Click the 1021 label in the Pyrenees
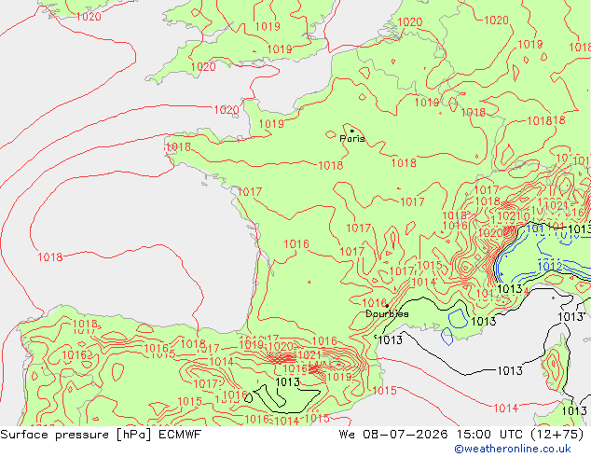Image resolution: width=591 pixels, height=457 pixels. (309, 355)
